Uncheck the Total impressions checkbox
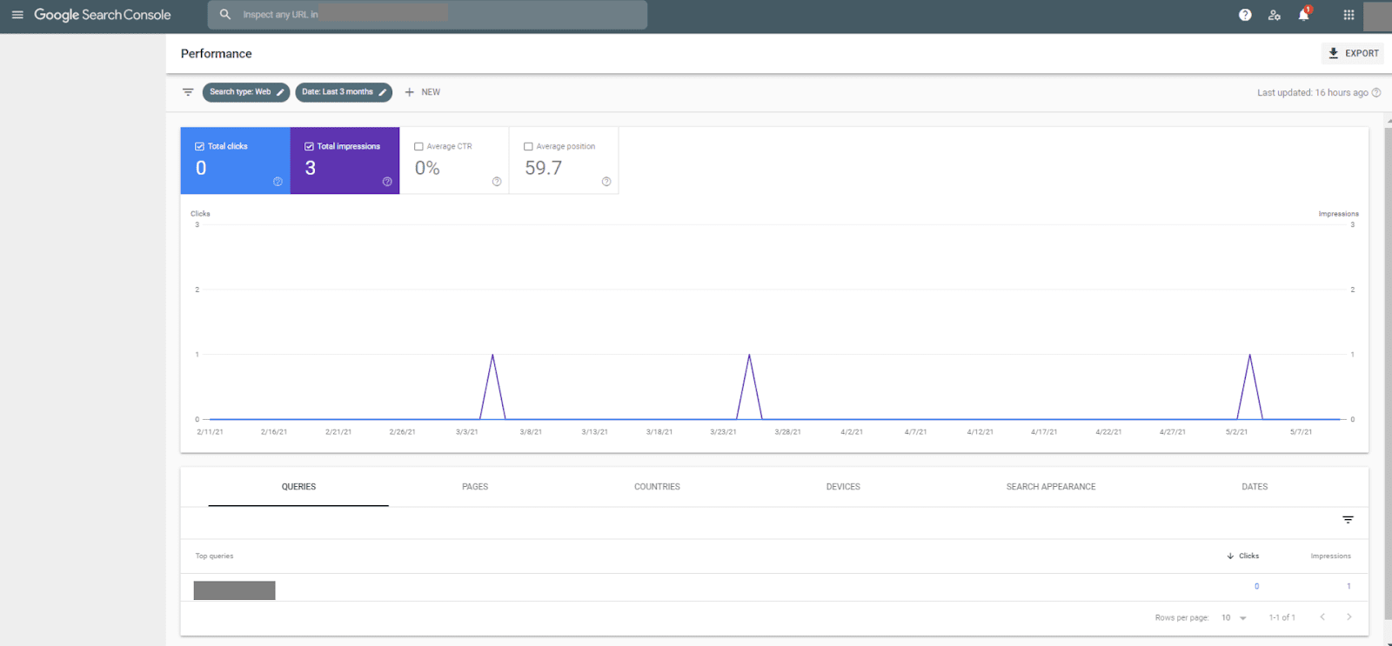Viewport: 1392px width, 646px height. click(x=309, y=146)
